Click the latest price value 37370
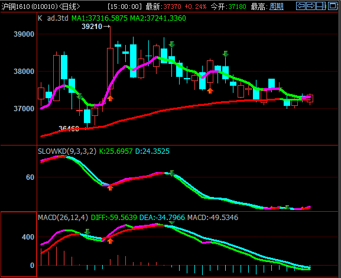Viewport: 341px width, 278px height. point(172,7)
